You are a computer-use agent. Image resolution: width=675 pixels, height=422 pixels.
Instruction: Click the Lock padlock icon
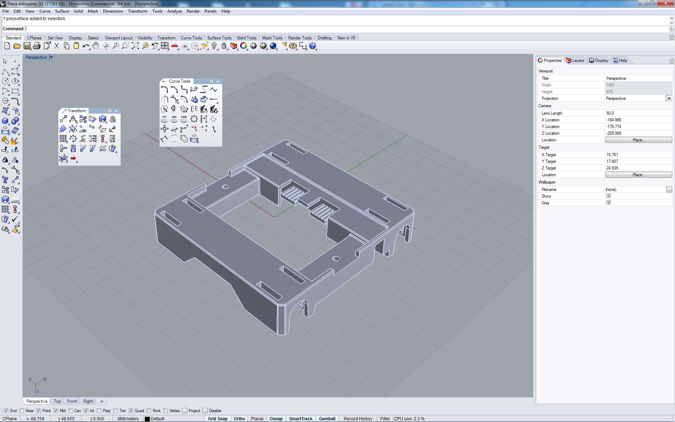pyautogui.click(x=224, y=46)
